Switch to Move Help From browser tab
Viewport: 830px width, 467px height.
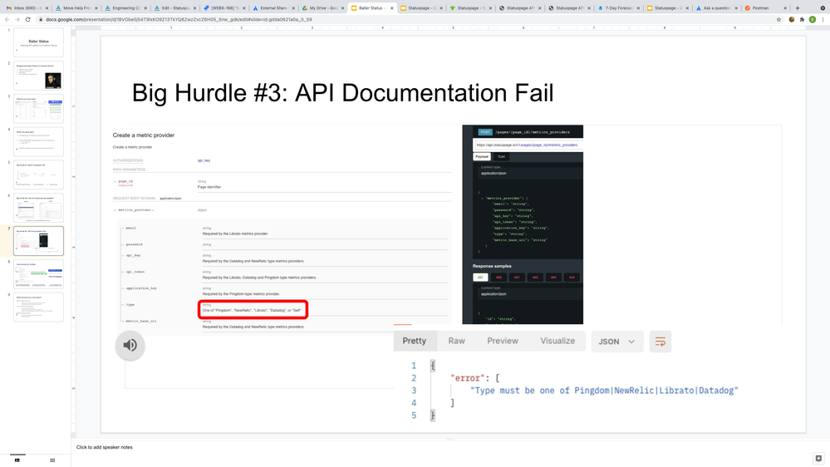tap(76, 8)
